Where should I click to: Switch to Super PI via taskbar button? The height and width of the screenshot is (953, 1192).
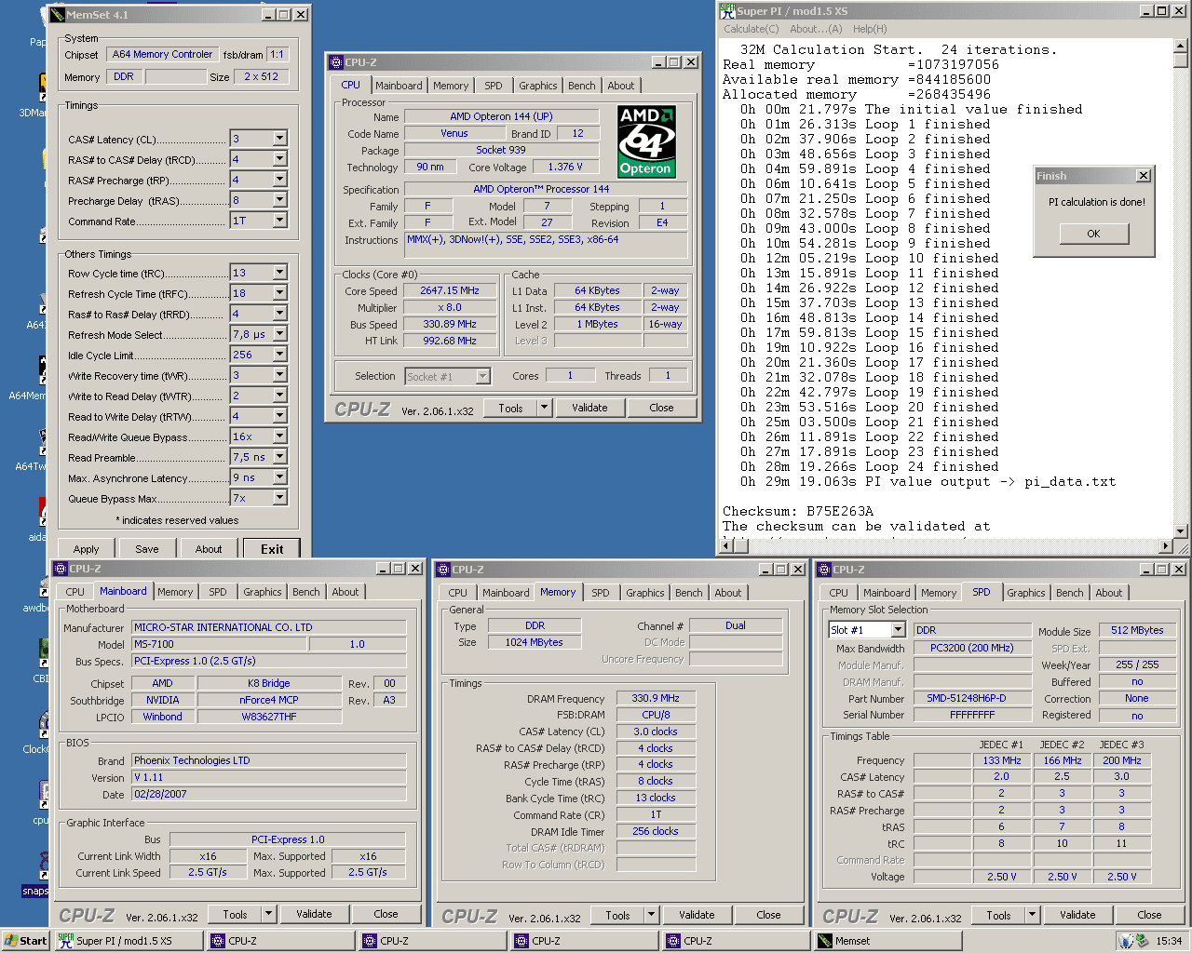click(128, 941)
